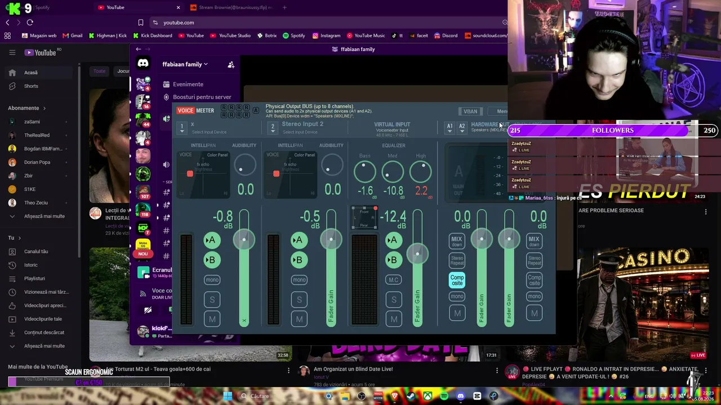The height and width of the screenshot is (405, 721).
Task: Route Stereo Input 2 to bus B
Action: coord(299,260)
